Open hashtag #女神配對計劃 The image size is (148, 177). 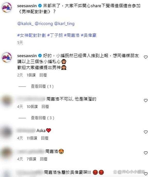32,35
